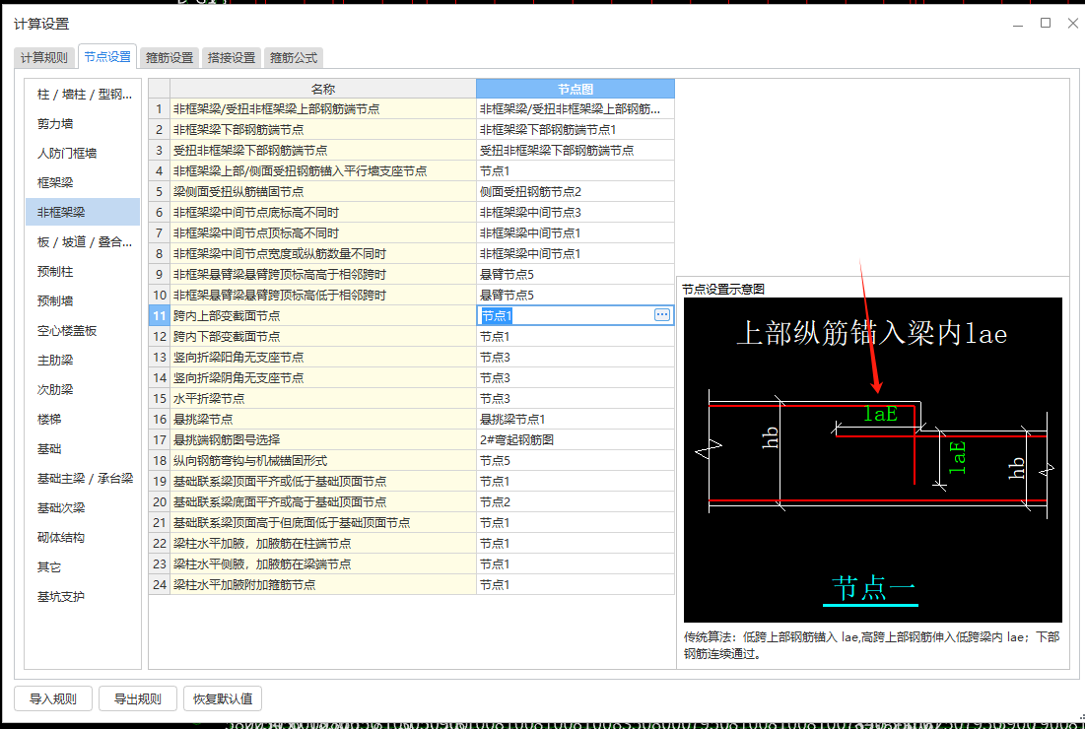Select row 受扭非框架梁下部钢筋端节点 name cell
Screen dimensions: 1085x729
coord(323,150)
